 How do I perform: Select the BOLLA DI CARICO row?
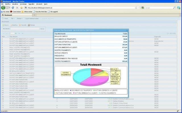coord(91,36)
